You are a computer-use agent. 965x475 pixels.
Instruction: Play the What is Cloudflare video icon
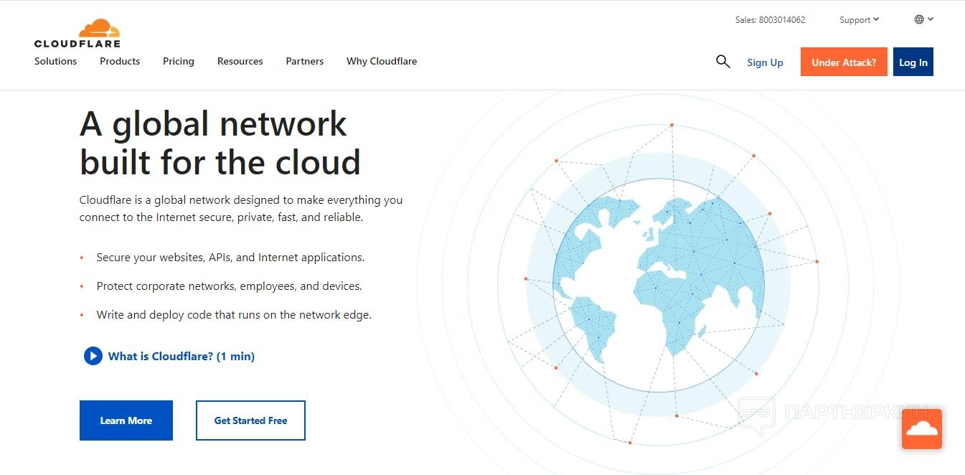pos(93,356)
